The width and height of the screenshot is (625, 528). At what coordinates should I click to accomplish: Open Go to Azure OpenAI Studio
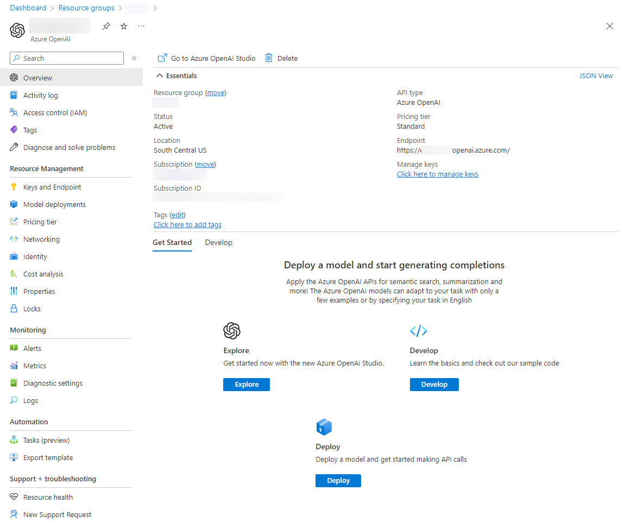tap(206, 58)
